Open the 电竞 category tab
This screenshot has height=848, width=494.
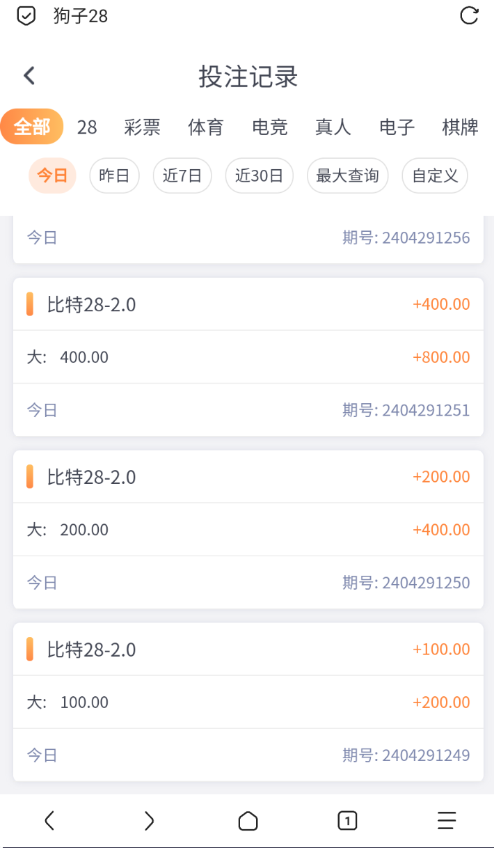click(x=269, y=127)
